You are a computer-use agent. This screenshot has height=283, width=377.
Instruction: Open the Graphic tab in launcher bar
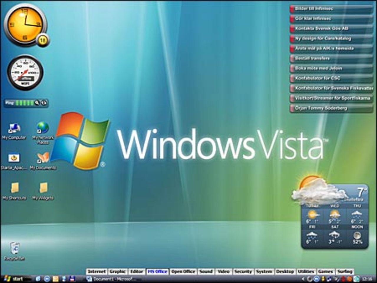click(118, 272)
